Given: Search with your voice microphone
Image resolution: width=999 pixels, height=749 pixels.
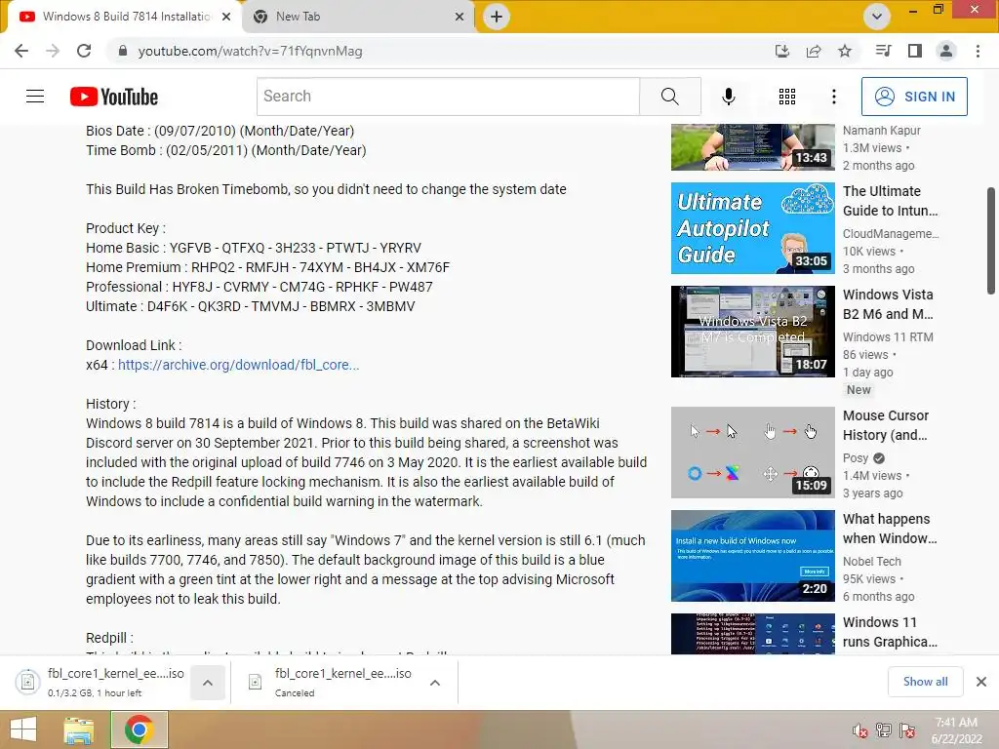Looking at the screenshot, I should 728,97.
